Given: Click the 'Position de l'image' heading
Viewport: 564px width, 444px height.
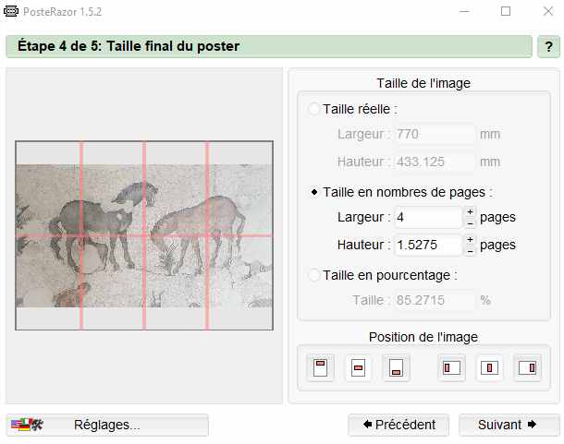Looking at the screenshot, I should 423,337.
